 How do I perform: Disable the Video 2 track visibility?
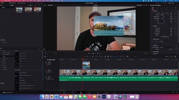pyautogui.click(x=50, y=64)
